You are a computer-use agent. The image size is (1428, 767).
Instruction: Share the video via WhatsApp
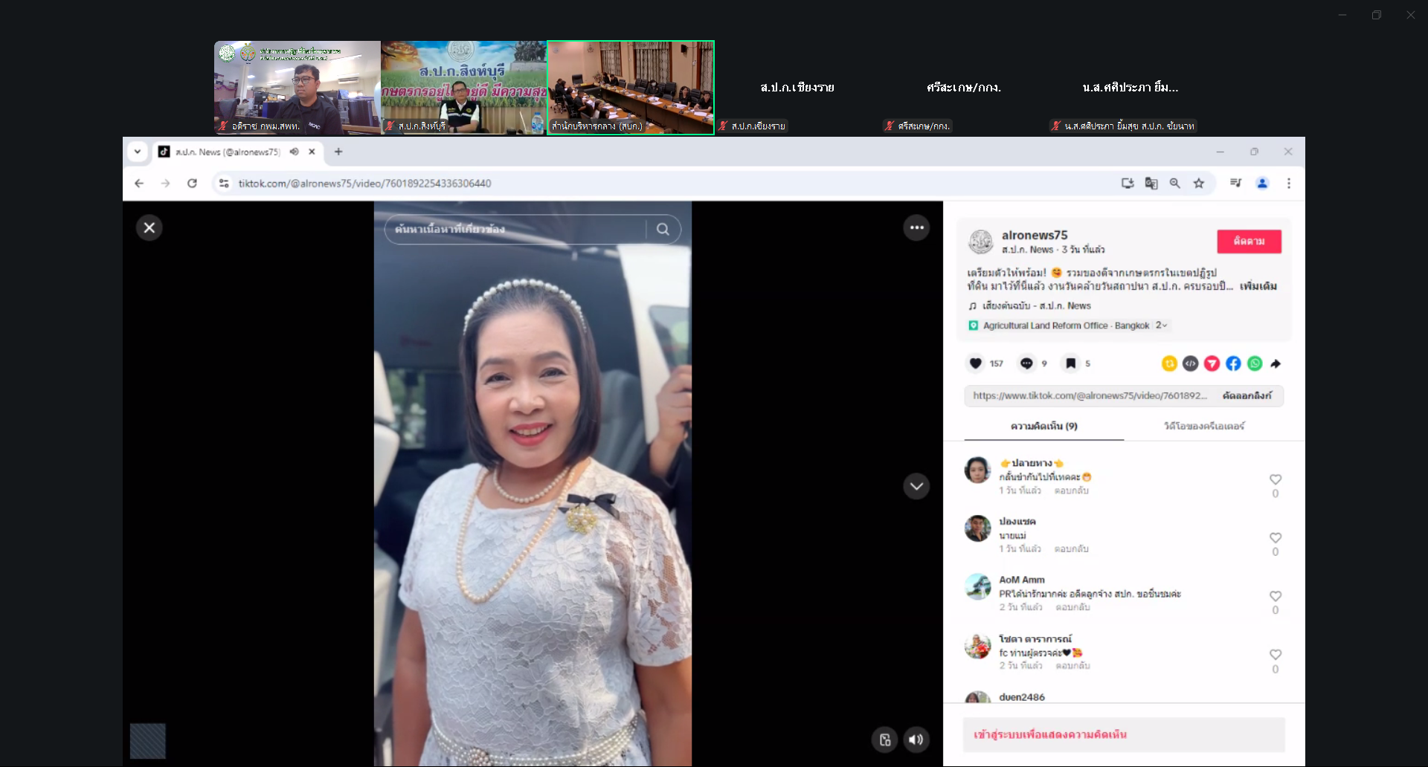pyautogui.click(x=1255, y=363)
